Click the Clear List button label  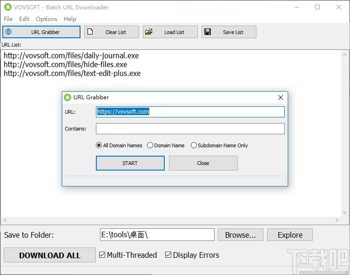(x=115, y=32)
